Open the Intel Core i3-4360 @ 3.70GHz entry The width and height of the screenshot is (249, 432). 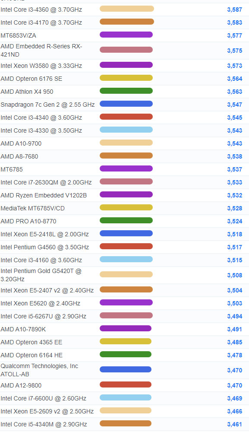(x=41, y=10)
